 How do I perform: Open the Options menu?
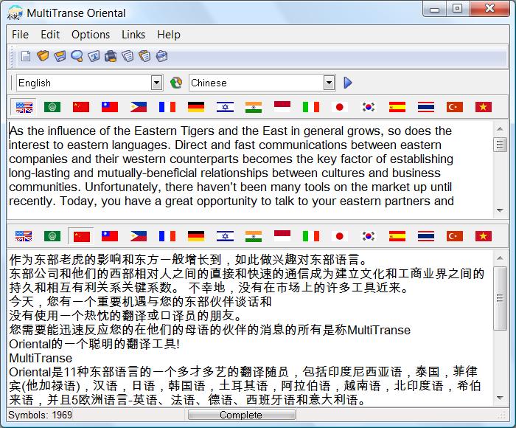tap(91, 34)
